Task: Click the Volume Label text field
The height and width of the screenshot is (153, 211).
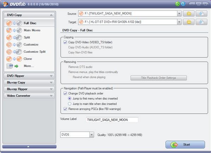Action: point(112,120)
